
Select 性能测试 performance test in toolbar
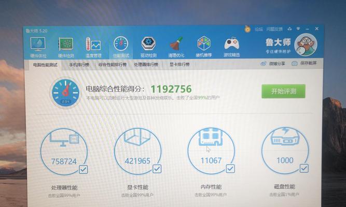point(121,47)
